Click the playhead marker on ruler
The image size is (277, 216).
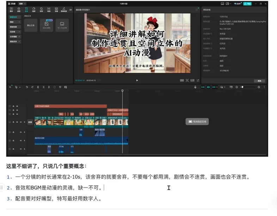point(122,91)
